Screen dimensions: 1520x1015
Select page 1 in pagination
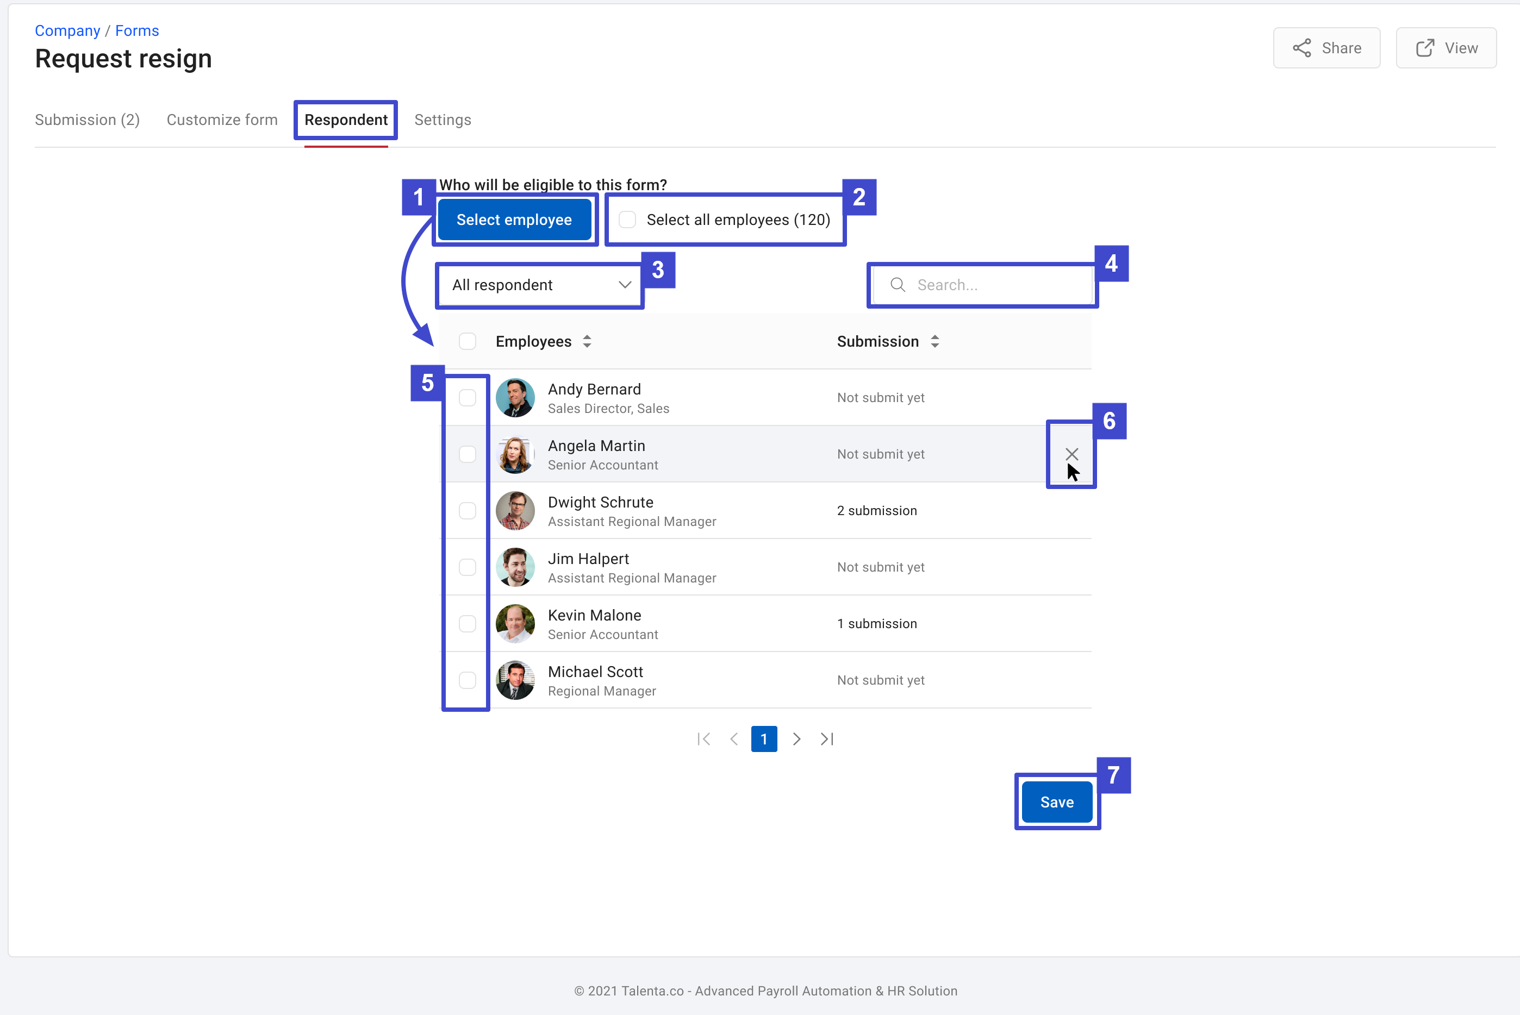764,738
